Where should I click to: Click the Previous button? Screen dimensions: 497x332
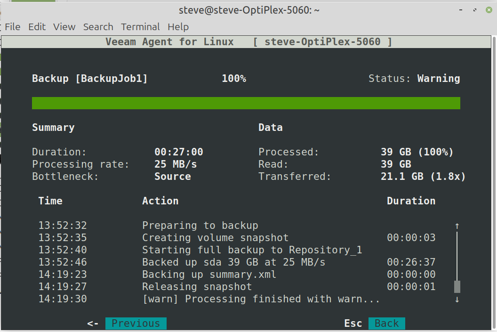tap(136, 324)
